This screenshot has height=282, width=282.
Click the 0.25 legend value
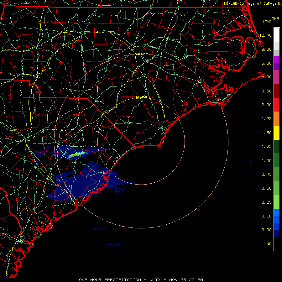pos(267,202)
